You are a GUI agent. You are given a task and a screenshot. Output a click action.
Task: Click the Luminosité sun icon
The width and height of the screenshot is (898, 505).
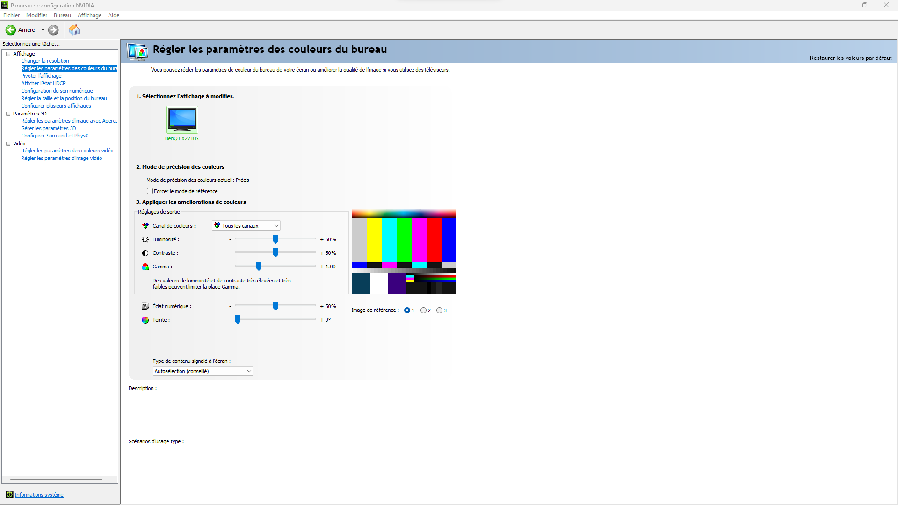click(145, 239)
